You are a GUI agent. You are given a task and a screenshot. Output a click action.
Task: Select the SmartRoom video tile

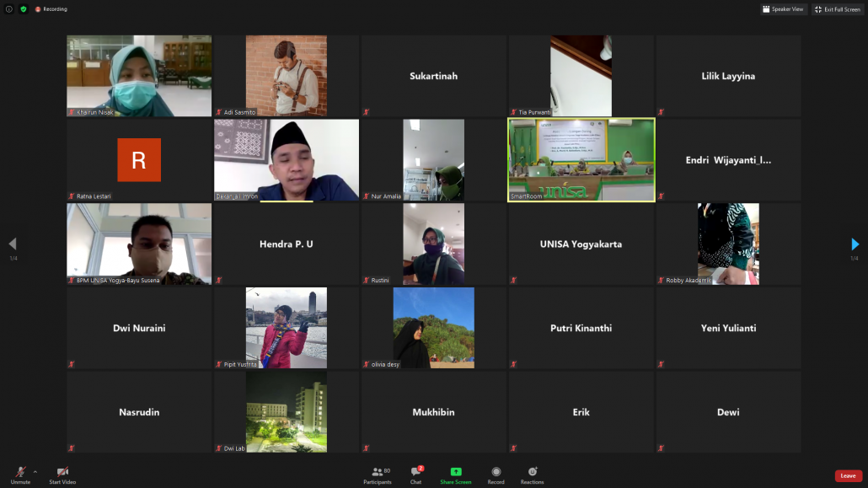tap(581, 159)
